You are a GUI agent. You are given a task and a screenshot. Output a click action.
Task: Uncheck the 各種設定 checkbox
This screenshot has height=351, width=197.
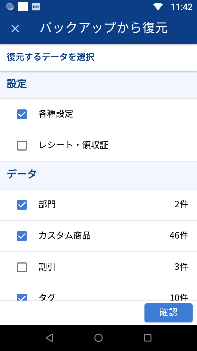(x=22, y=114)
